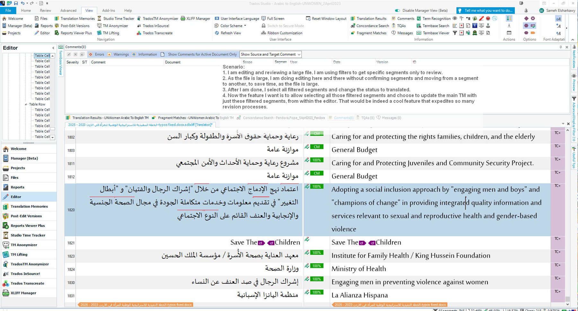The height and width of the screenshot is (311, 578).
Task: Open the Termbase Viewer side tab
Action: coord(61,60)
